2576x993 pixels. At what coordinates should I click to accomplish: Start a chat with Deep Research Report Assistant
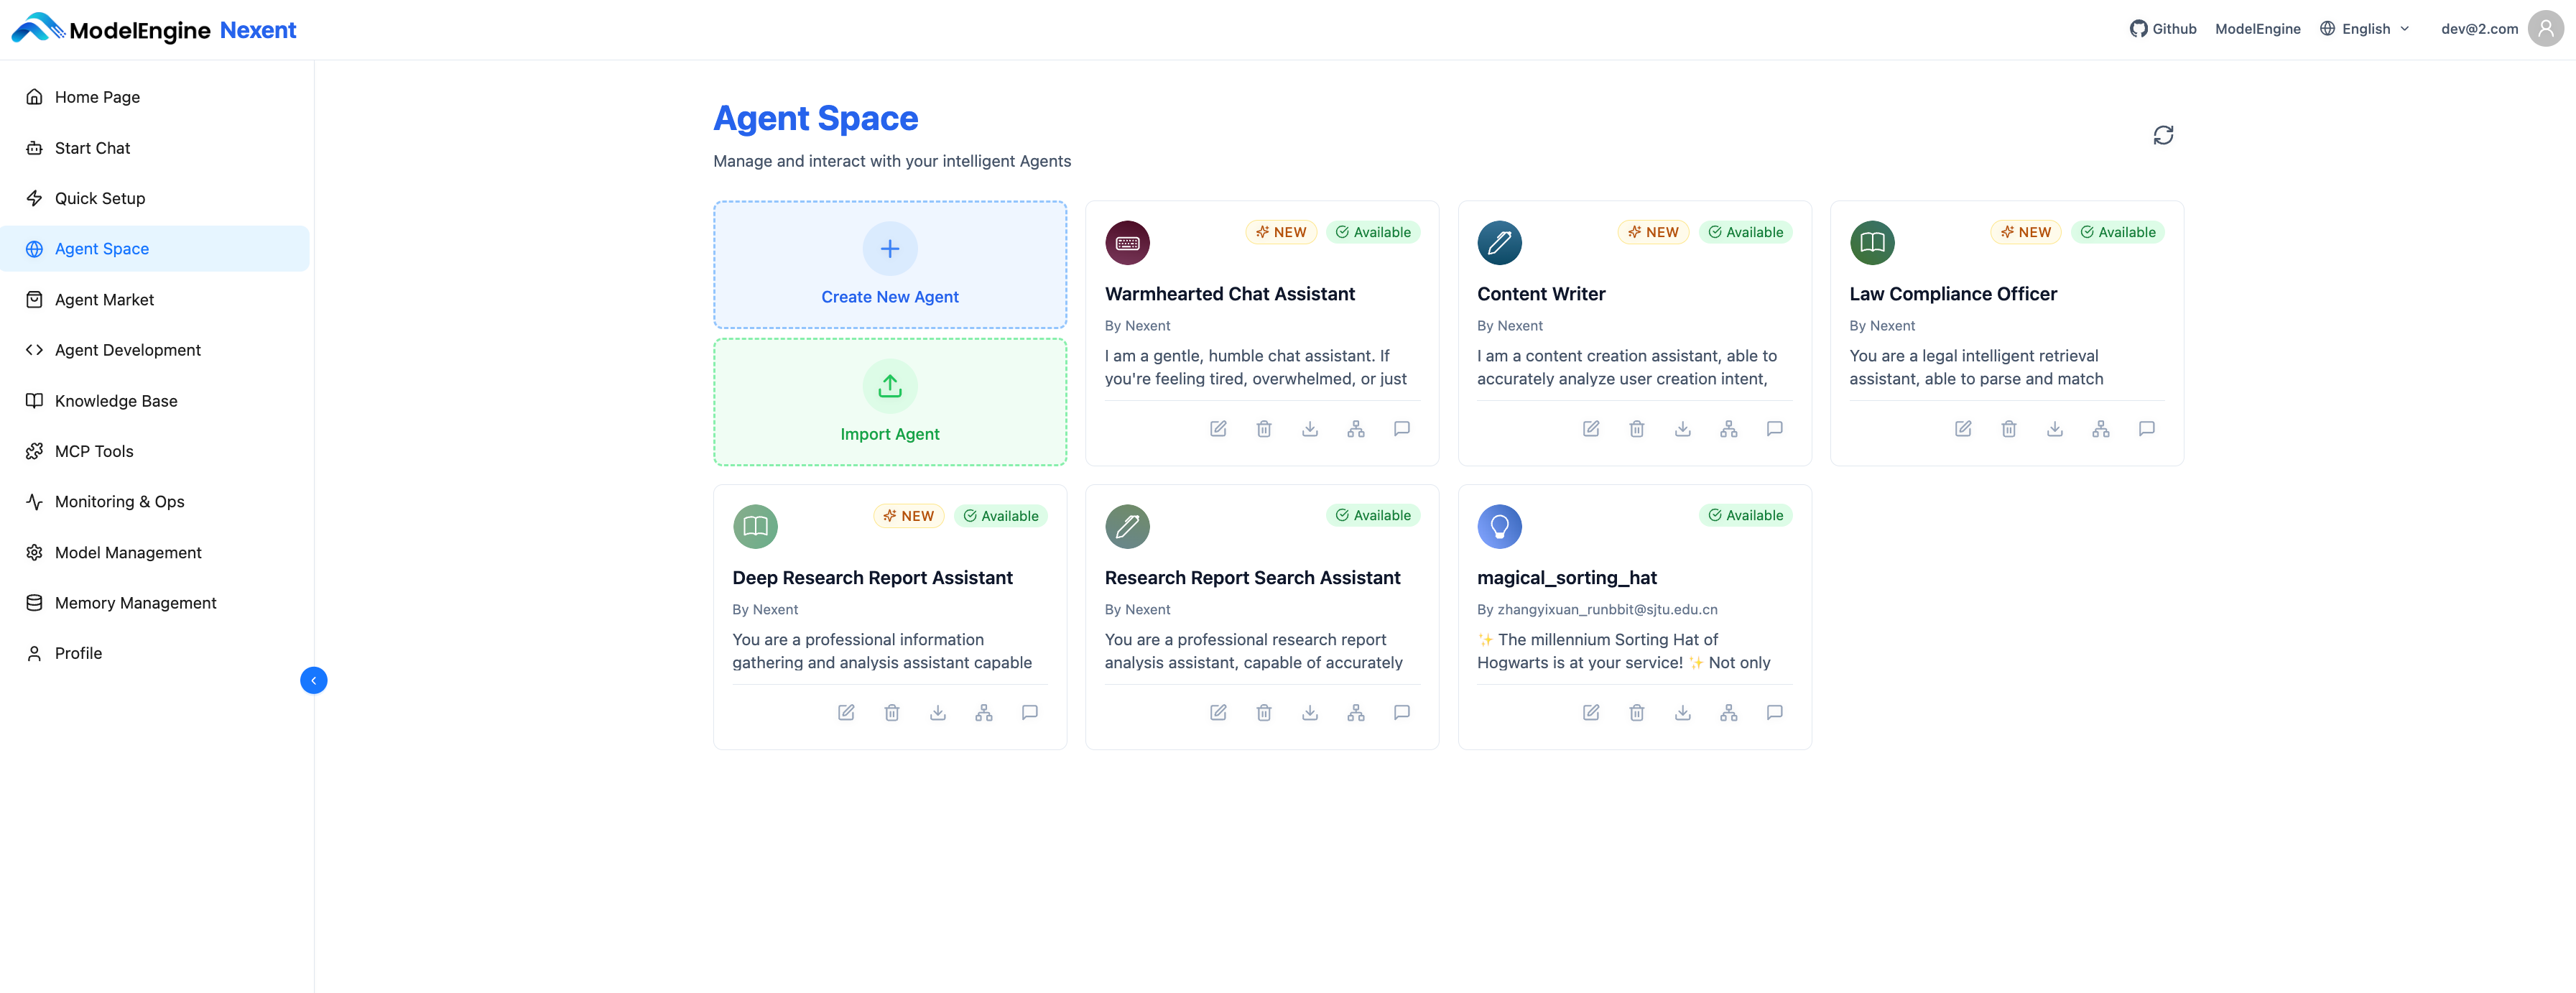[x=1029, y=712]
